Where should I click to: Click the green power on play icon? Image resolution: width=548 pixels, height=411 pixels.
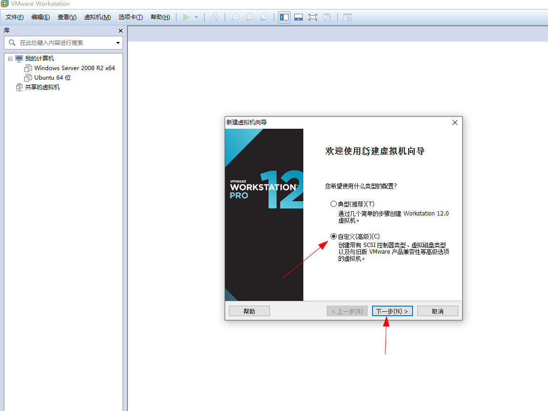tap(186, 17)
